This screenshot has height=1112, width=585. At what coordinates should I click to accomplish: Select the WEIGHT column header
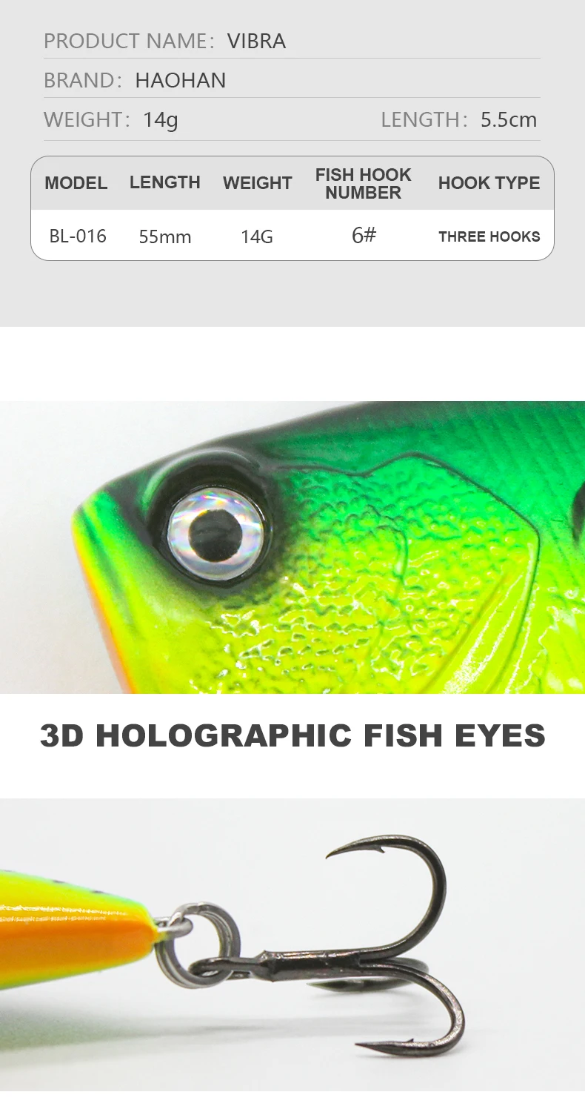point(258,183)
